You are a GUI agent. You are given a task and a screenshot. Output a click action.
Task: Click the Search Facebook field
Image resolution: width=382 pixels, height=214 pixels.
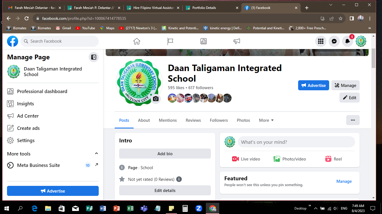click(x=60, y=41)
